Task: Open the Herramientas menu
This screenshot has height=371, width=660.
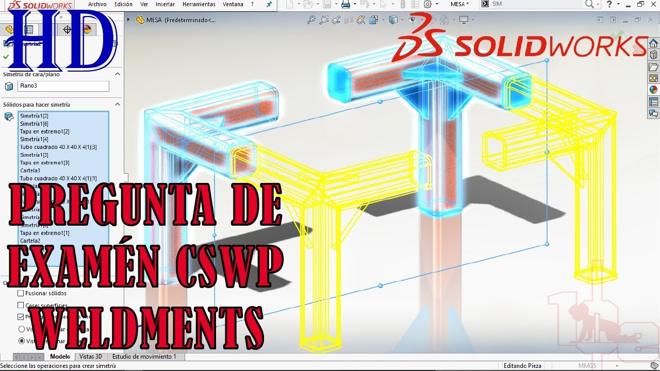Action: coord(199,4)
